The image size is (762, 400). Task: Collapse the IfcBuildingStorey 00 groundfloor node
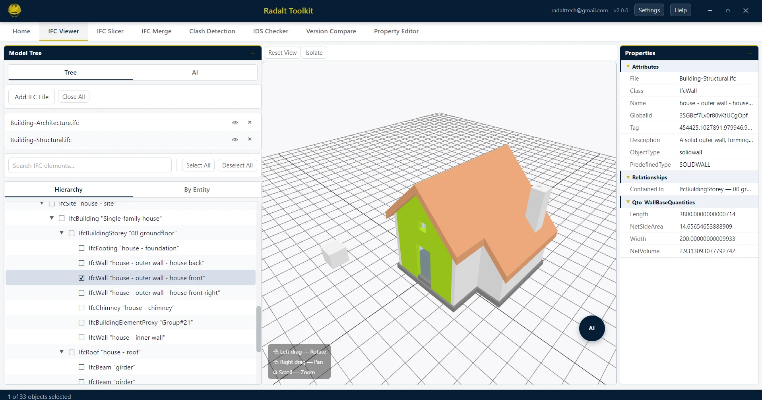click(62, 233)
